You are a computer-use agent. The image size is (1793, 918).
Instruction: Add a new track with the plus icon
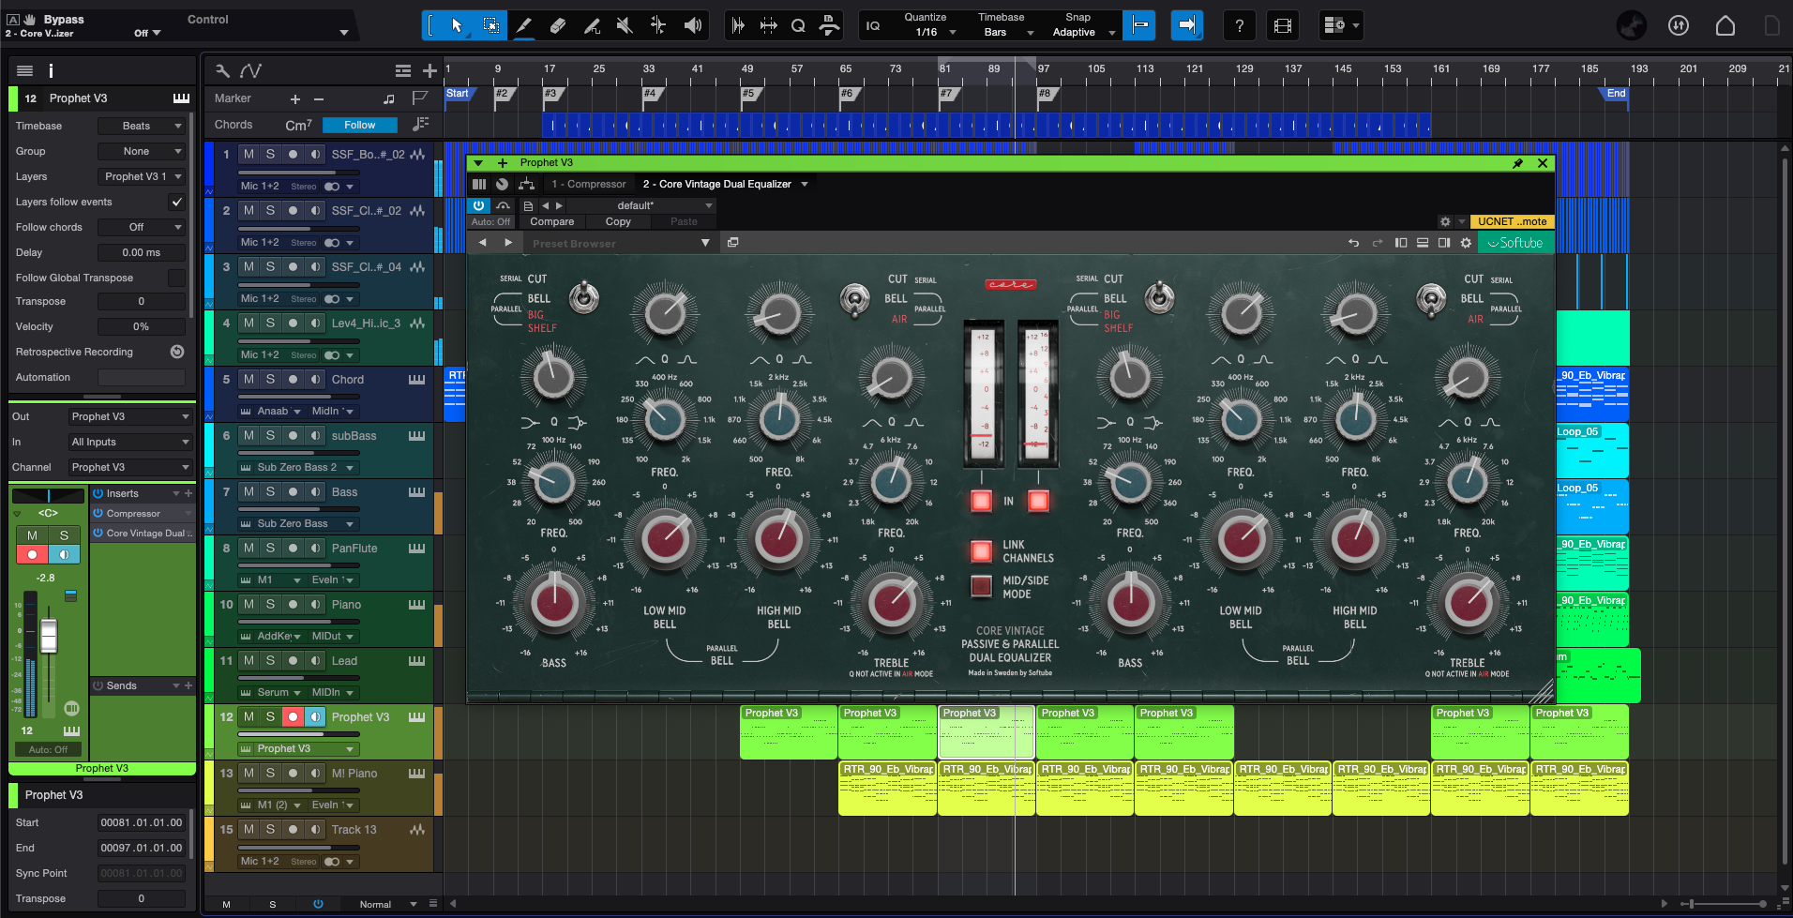click(x=429, y=70)
